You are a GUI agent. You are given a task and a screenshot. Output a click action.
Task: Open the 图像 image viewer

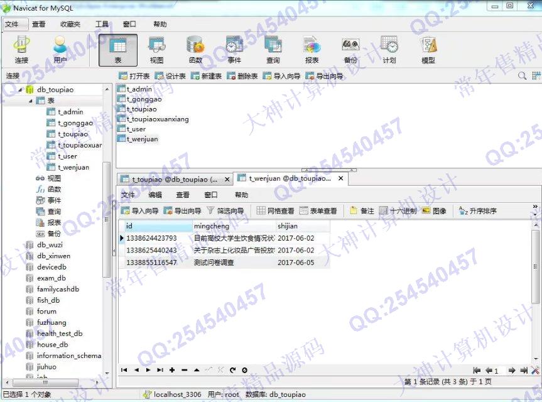(434, 210)
